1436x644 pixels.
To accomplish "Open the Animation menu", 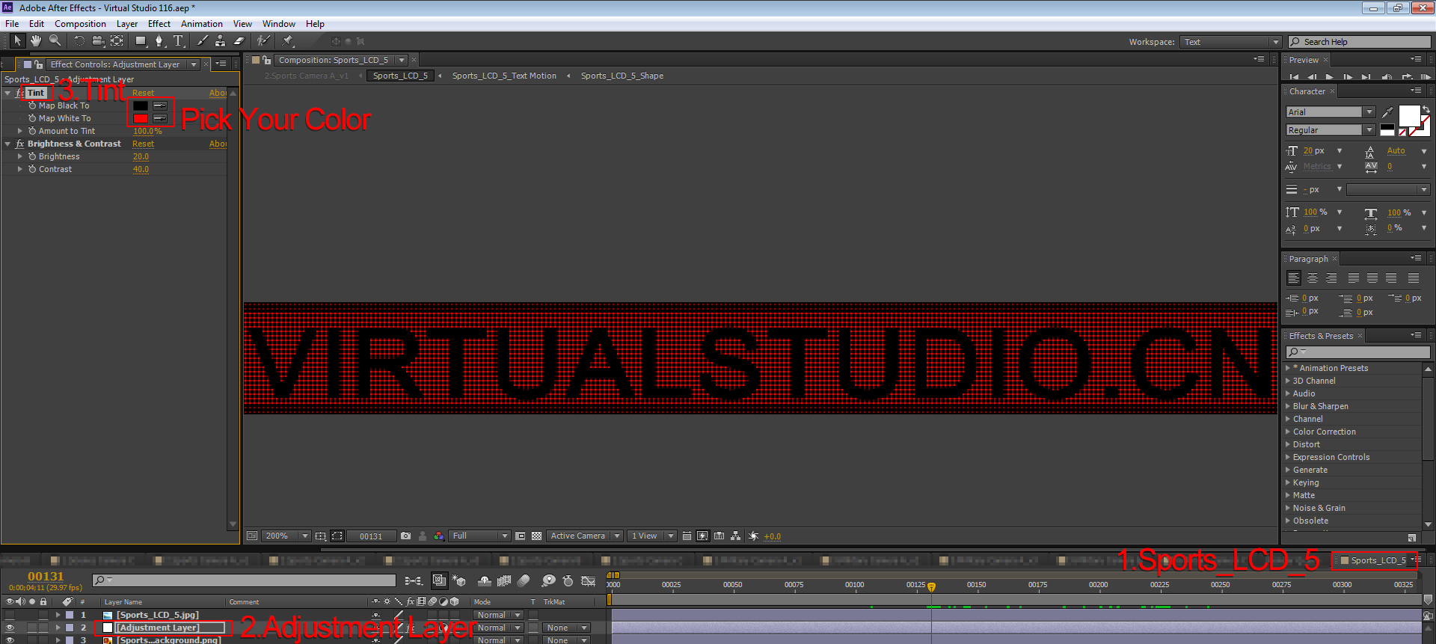I will point(202,24).
